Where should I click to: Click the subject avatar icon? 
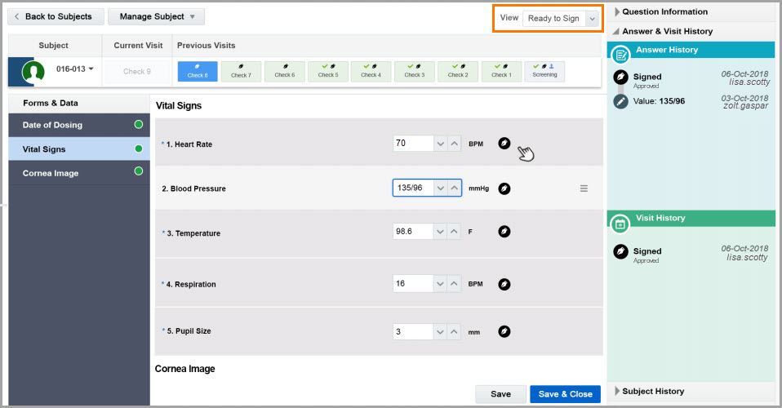[33, 70]
